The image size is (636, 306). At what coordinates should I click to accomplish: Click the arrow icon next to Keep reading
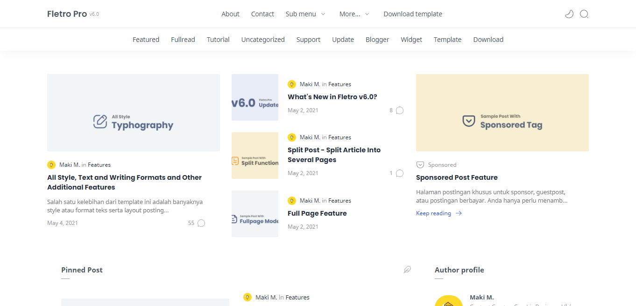(x=459, y=213)
